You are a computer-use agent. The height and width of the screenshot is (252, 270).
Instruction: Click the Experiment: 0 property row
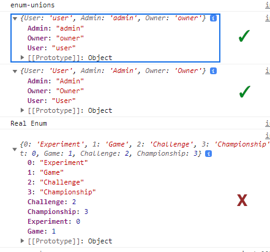(x=54, y=221)
